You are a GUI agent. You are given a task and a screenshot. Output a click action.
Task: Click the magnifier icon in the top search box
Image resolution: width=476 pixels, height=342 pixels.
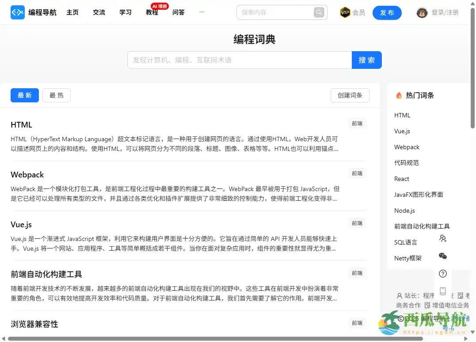(319, 12)
